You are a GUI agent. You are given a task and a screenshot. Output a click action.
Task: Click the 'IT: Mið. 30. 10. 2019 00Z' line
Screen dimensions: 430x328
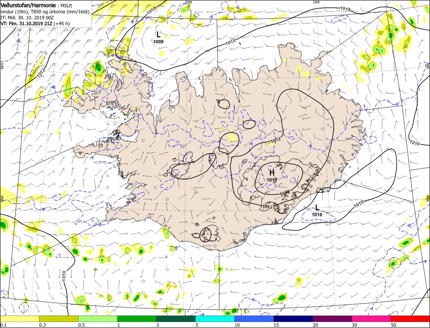[x=27, y=18]
